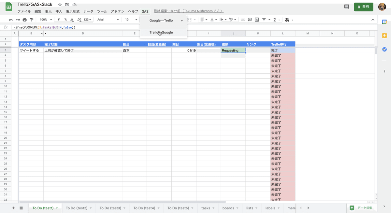Click the move-to-folder icon beside title
The height and width of the screenshot is (213, 391).
pyautogui.click(x=67, y=5)
